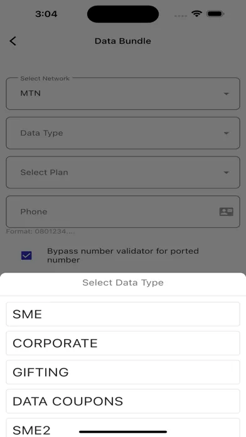Tap the Select Data Type sheet header

(123, 283)
